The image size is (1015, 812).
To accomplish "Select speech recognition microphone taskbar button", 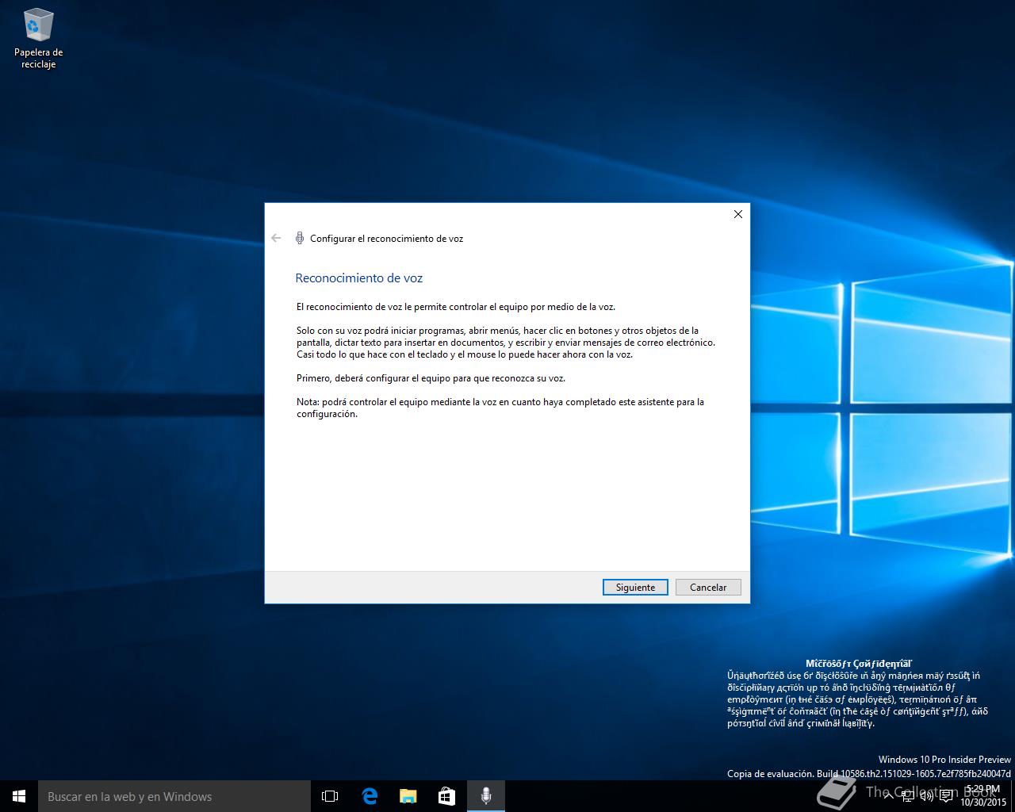I will pyautogui.click(x=485, y=796).
